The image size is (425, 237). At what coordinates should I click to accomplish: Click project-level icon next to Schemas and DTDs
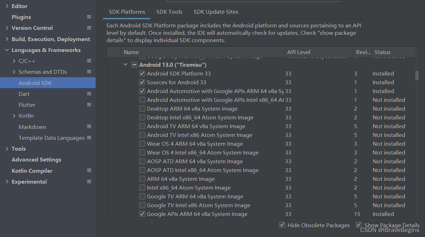pyautogui.click(x=89, y=72)
